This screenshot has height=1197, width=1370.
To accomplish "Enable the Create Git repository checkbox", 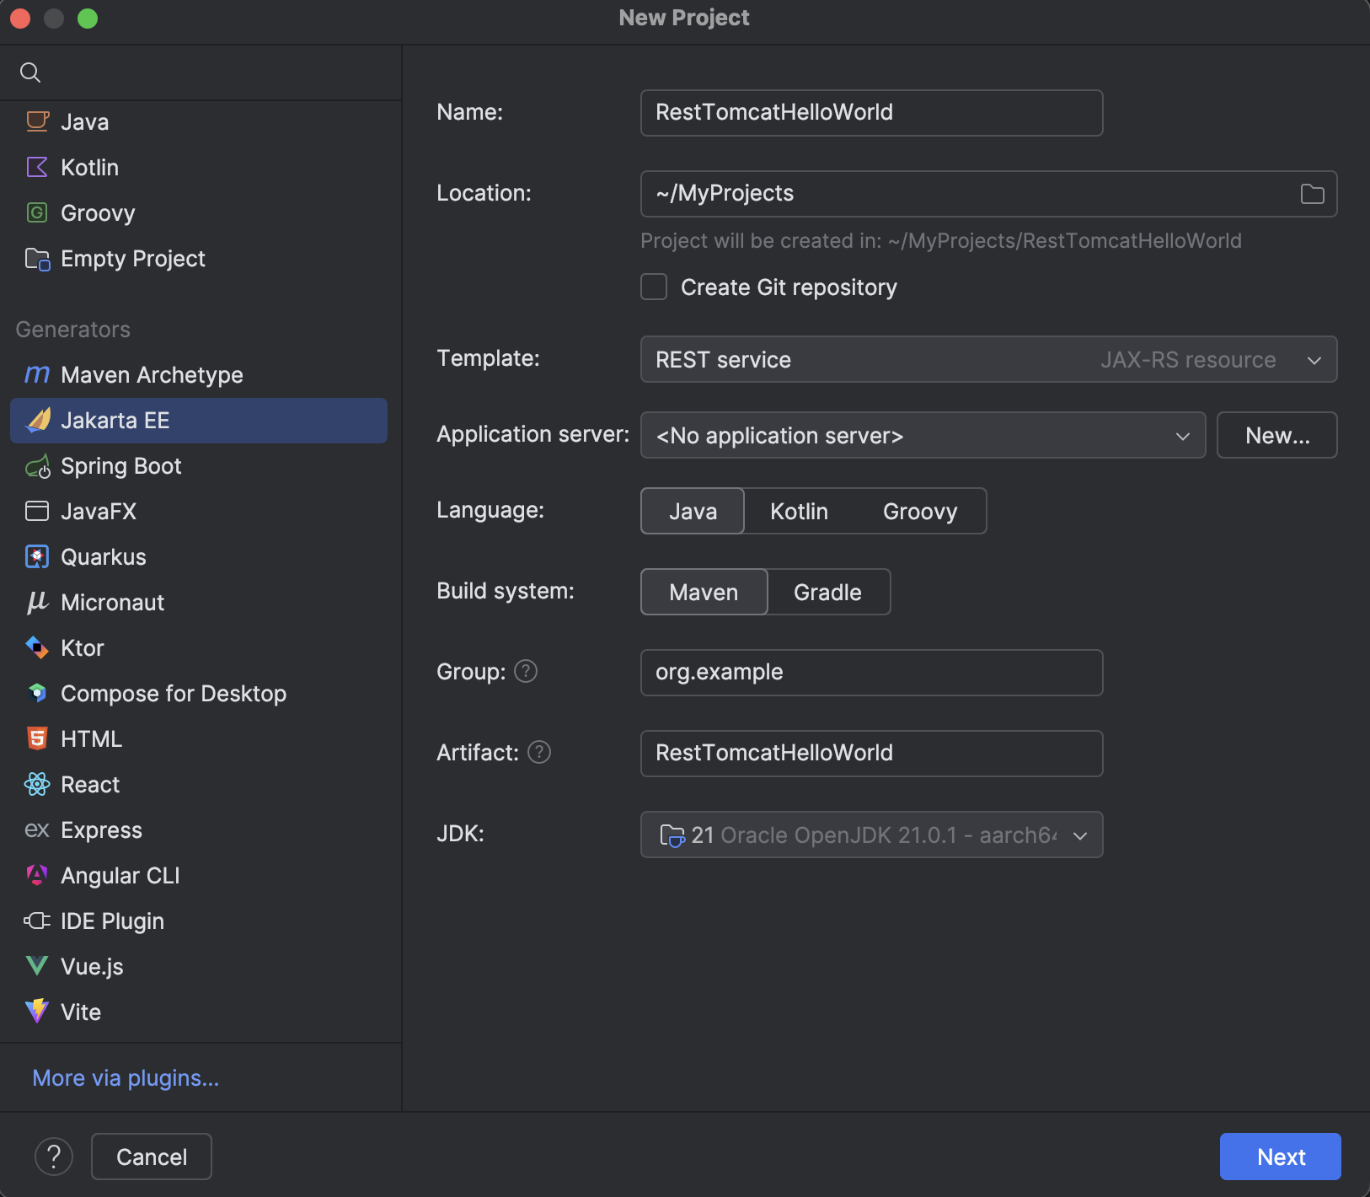I will [x=655, y=287].
